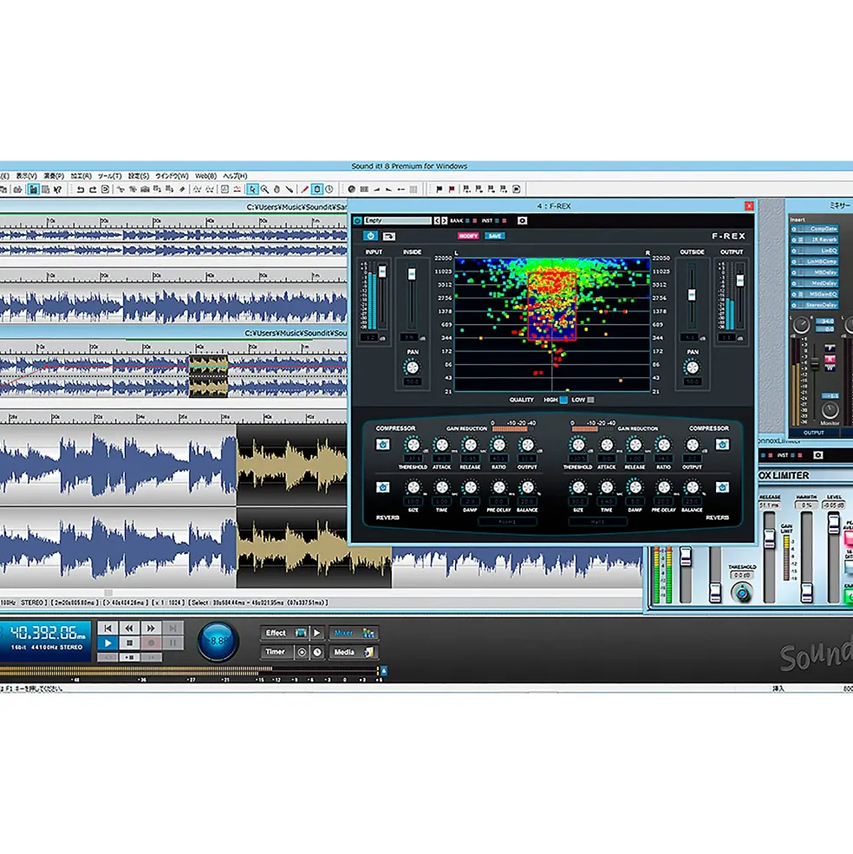Click the Effect preview play arrow

point(317,633)
